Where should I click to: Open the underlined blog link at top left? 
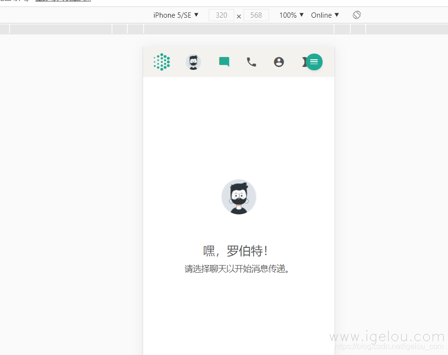[62, 2]
